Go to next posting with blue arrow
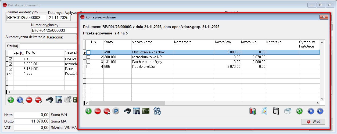This screenshot has height=134, width=337. click(320, 111)
